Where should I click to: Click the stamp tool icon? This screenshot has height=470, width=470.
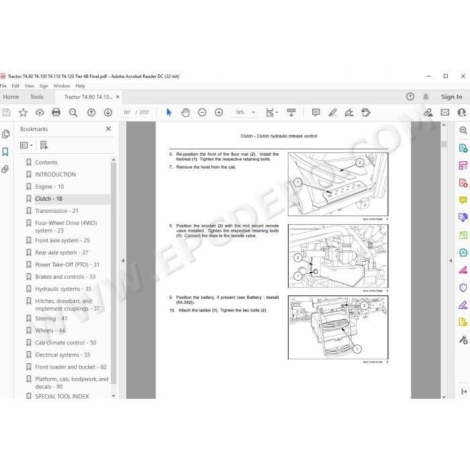pyautogui.click(x=366, y=112)
